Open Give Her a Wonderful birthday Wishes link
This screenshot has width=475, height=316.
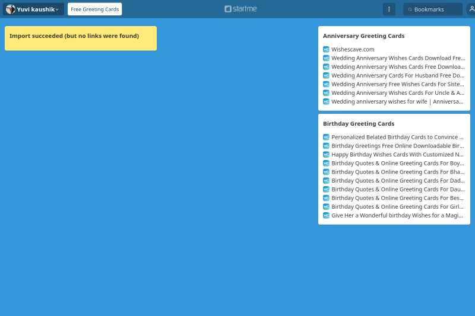pos(397,216)
